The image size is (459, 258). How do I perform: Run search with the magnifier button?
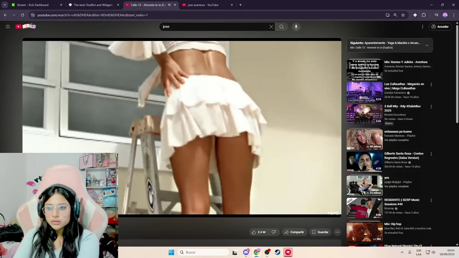281,27
